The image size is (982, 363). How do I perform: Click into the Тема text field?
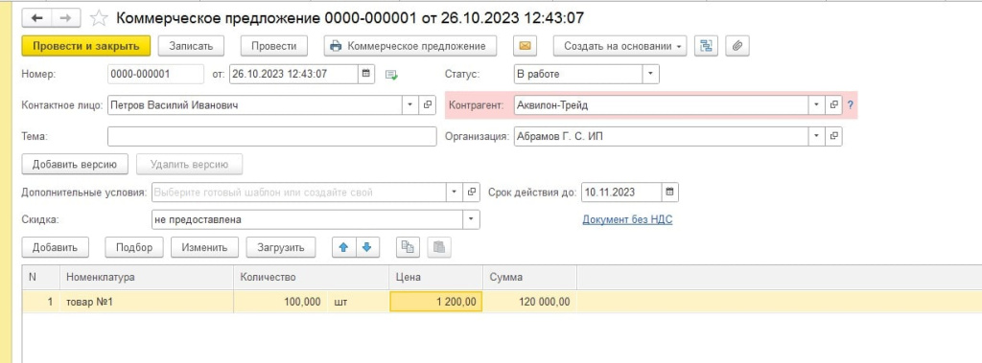click(271, 136)
